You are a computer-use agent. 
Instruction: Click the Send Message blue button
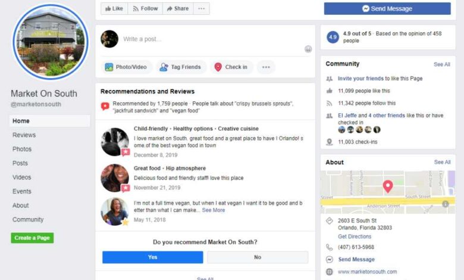pos(387,8)
